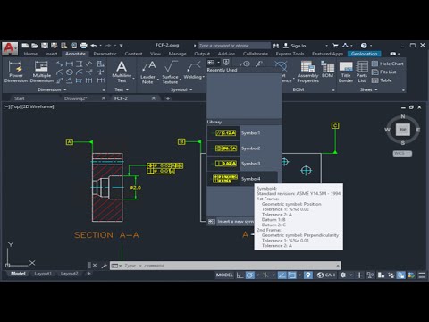Click the keyword search box
The height and width of the screenshot is (322, 429).
pyautogui.click(x=234, y=46)
